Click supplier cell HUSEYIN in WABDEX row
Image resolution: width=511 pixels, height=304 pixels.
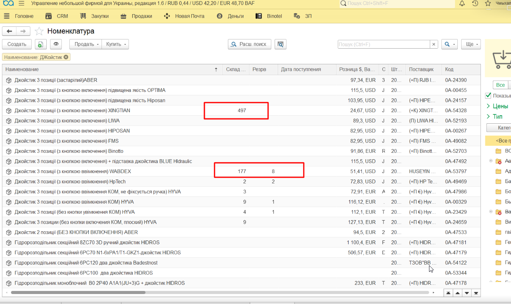click(x=423, y=172)
